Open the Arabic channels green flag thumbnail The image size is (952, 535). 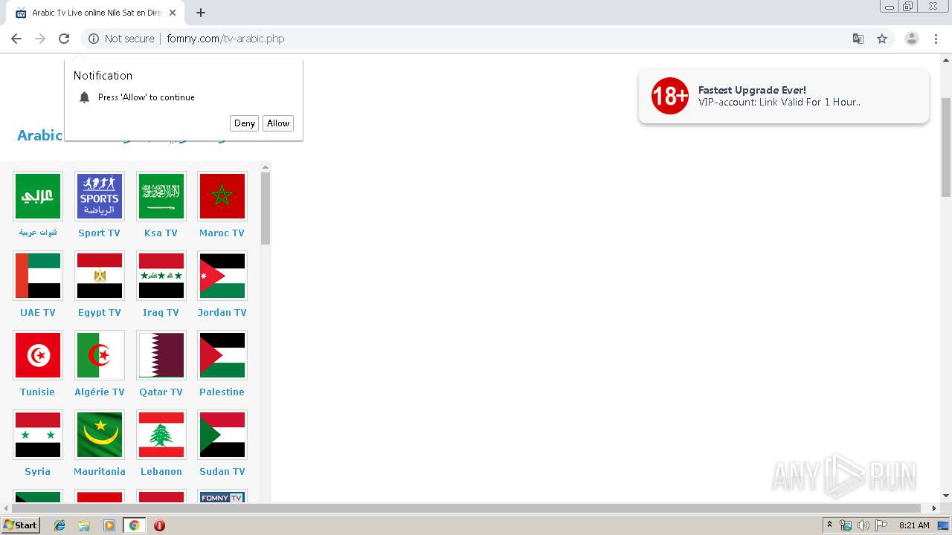coord(37,196)
